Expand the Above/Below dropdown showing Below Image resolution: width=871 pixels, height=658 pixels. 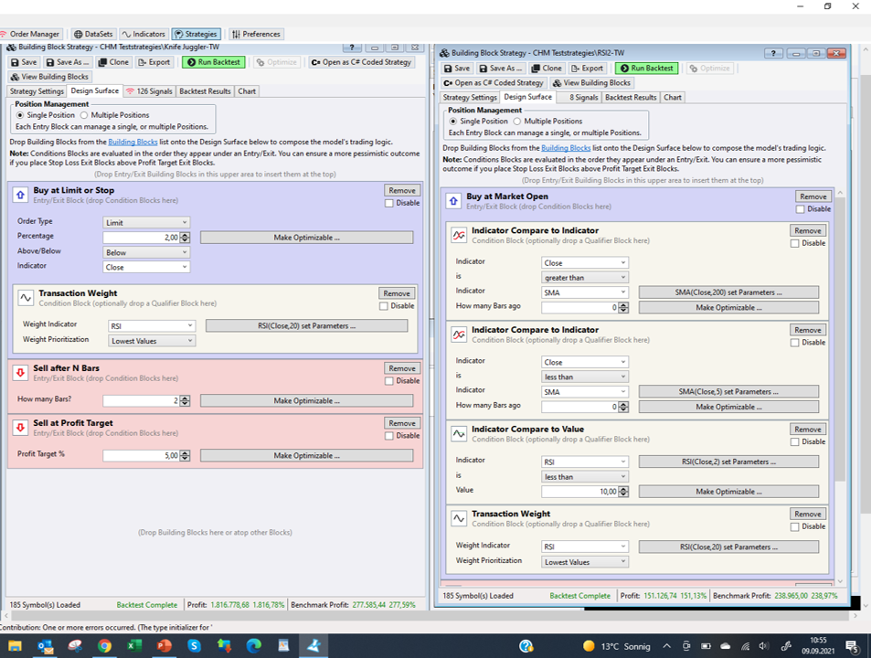(146, 252)
